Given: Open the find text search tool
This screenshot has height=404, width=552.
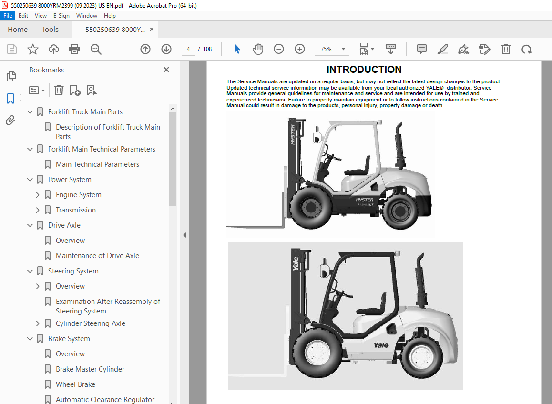Looking at the screenshot, I should coord(96,49).
